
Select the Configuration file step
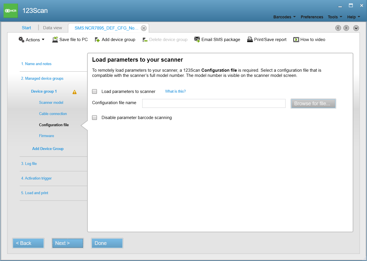54,125
